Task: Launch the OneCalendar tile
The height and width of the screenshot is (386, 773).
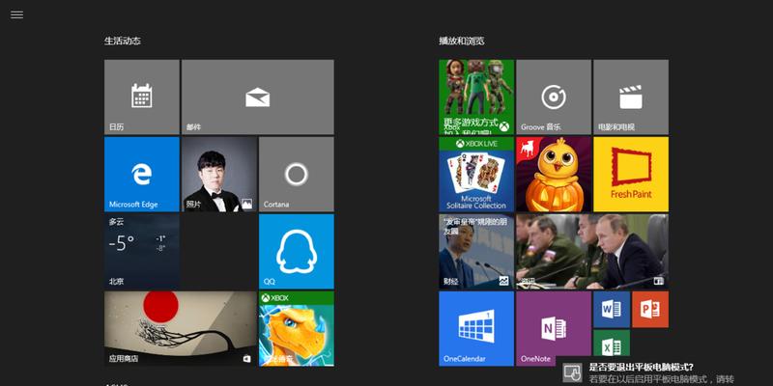Action: (476, 328)
